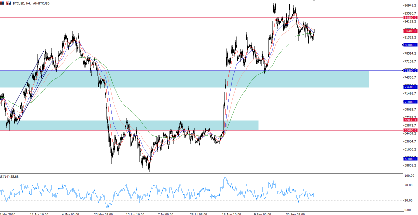This screenshot has height=215, width=418.
Task: Select the red 65000.0 price level label
Action: 410,130
